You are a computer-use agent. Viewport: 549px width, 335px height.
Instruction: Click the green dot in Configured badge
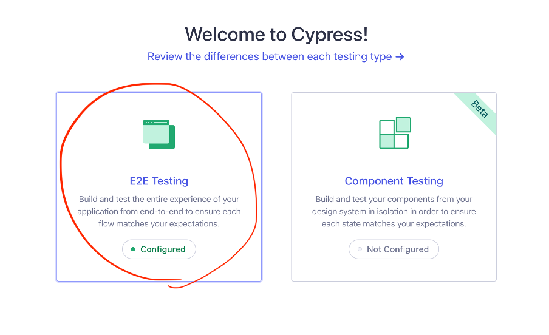[x=133, y=249]
